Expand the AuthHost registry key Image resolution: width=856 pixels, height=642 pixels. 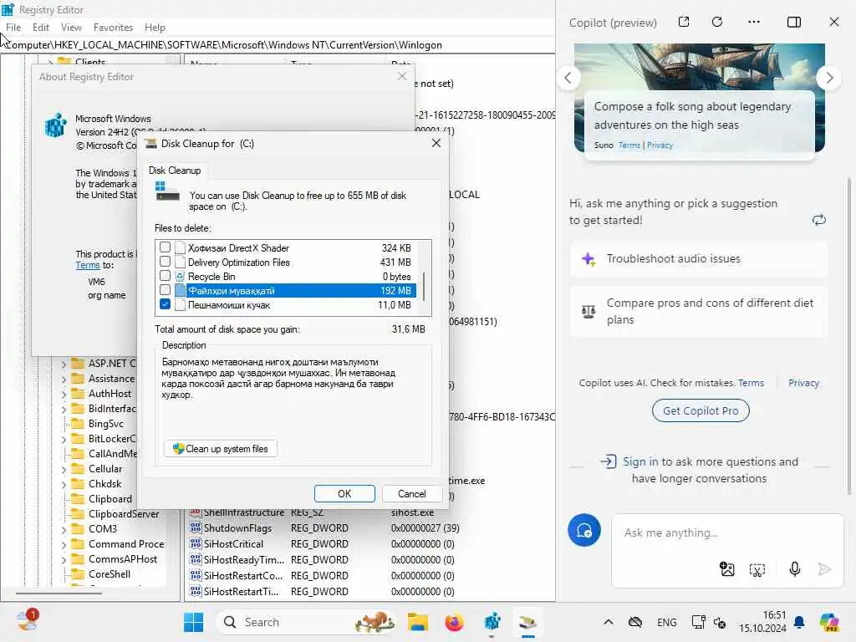[x=64, y=394]
